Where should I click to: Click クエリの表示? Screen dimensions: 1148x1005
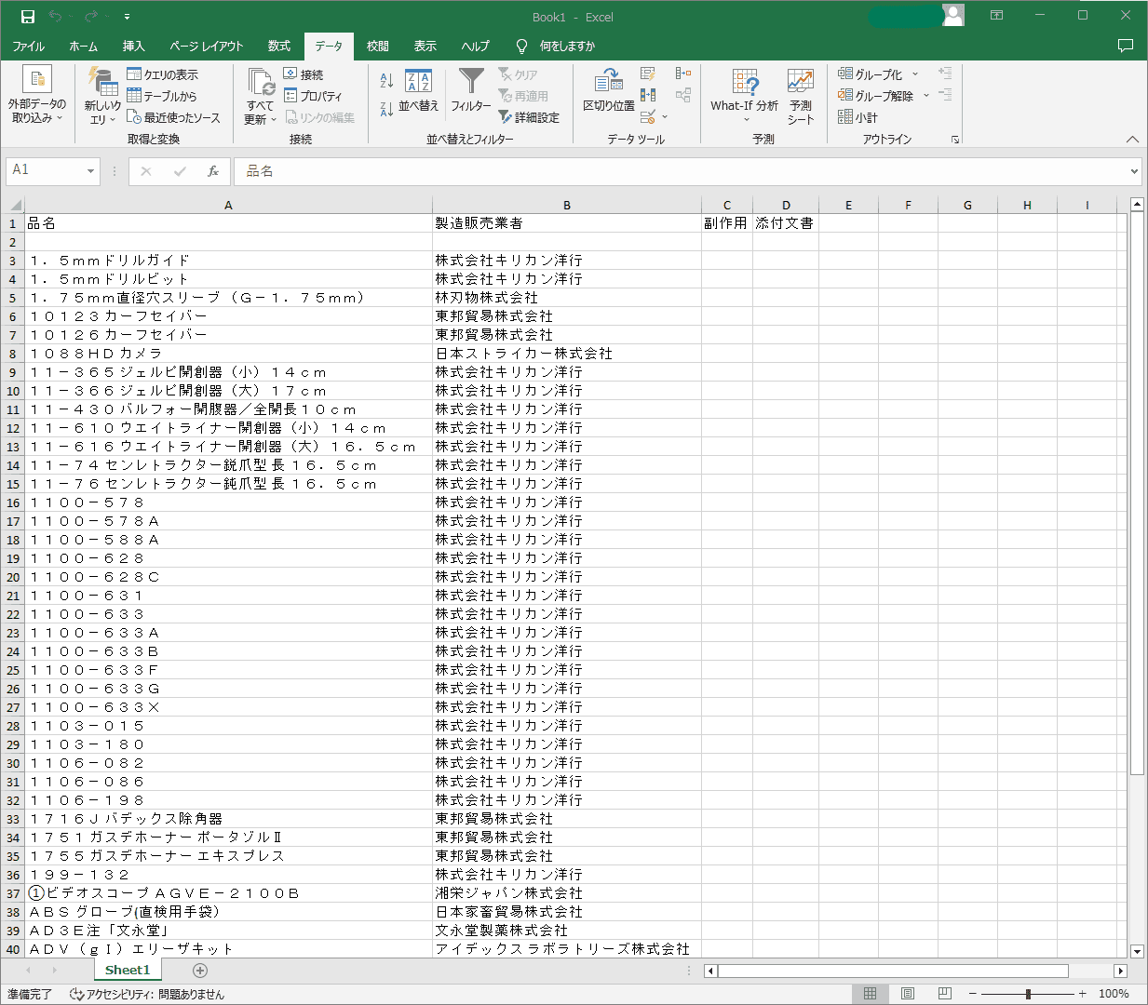pyautogui.click(x=163, y=74)
